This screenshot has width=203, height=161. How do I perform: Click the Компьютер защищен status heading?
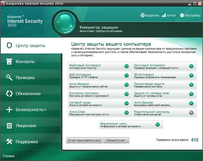tap(99, 27)
